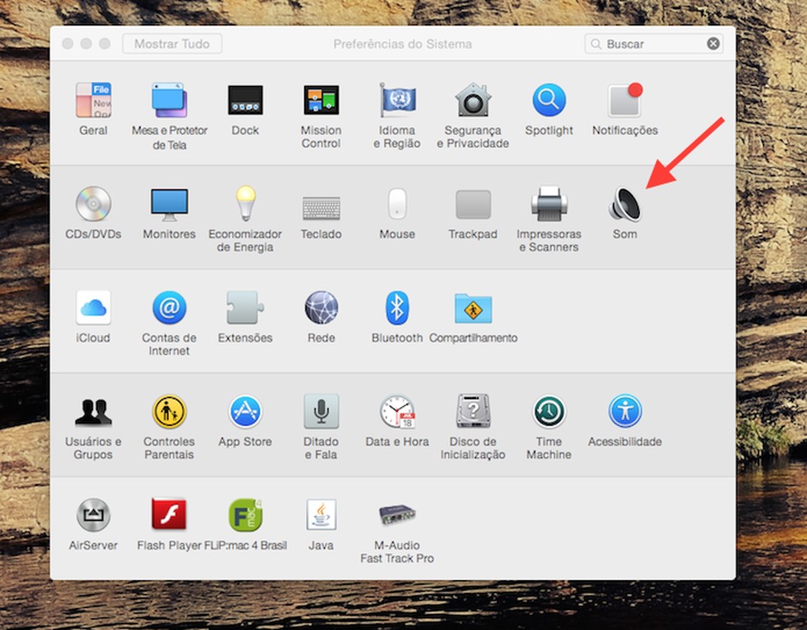Open Mouse preferences
The width and height of the screenshot is (807, 630).
click(x=396, y=202)
